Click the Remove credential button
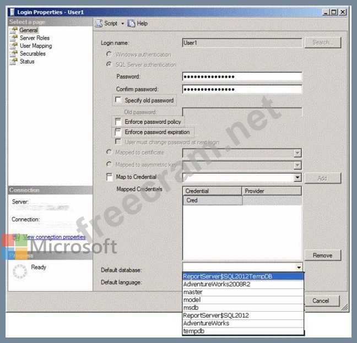Screen dimensions: 357x343 tap(323, 255)
